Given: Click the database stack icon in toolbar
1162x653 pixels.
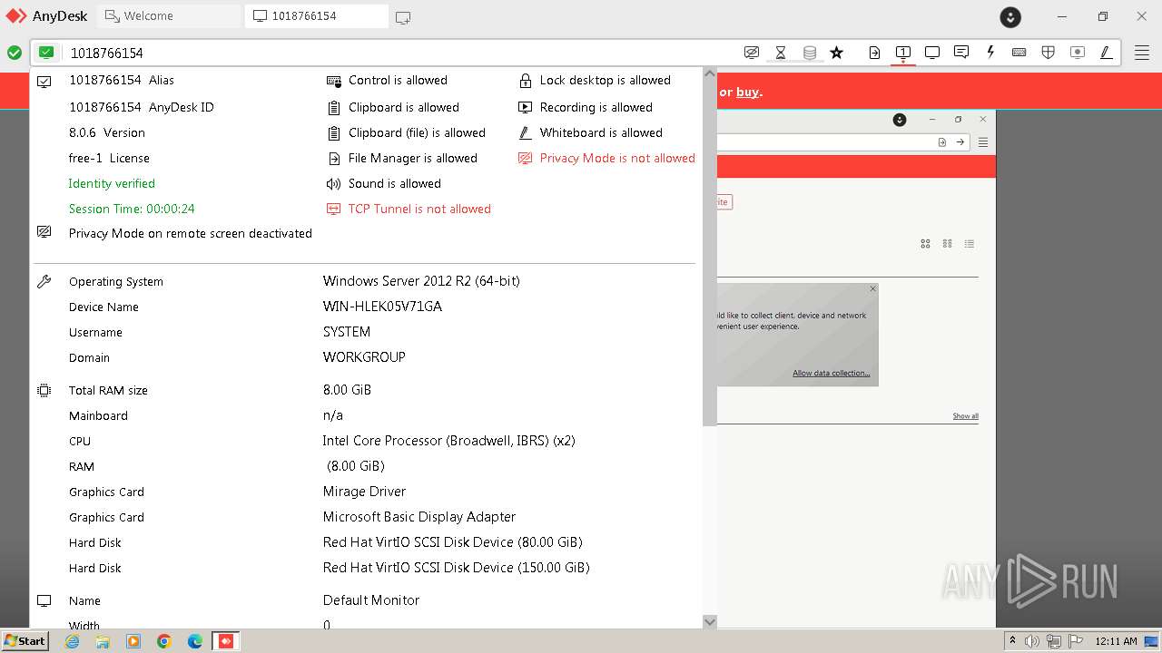Looking at the screenshot, I should click(810, 53).
